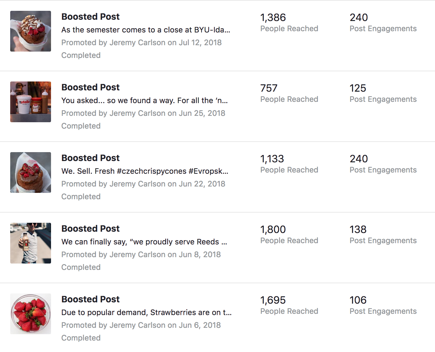Click the 757 People Reached stat
The image size is (435, 352).
289,93
